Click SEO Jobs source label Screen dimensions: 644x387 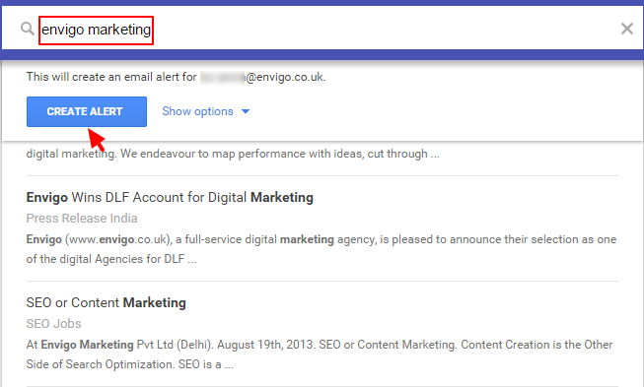(x=54, y=323)
